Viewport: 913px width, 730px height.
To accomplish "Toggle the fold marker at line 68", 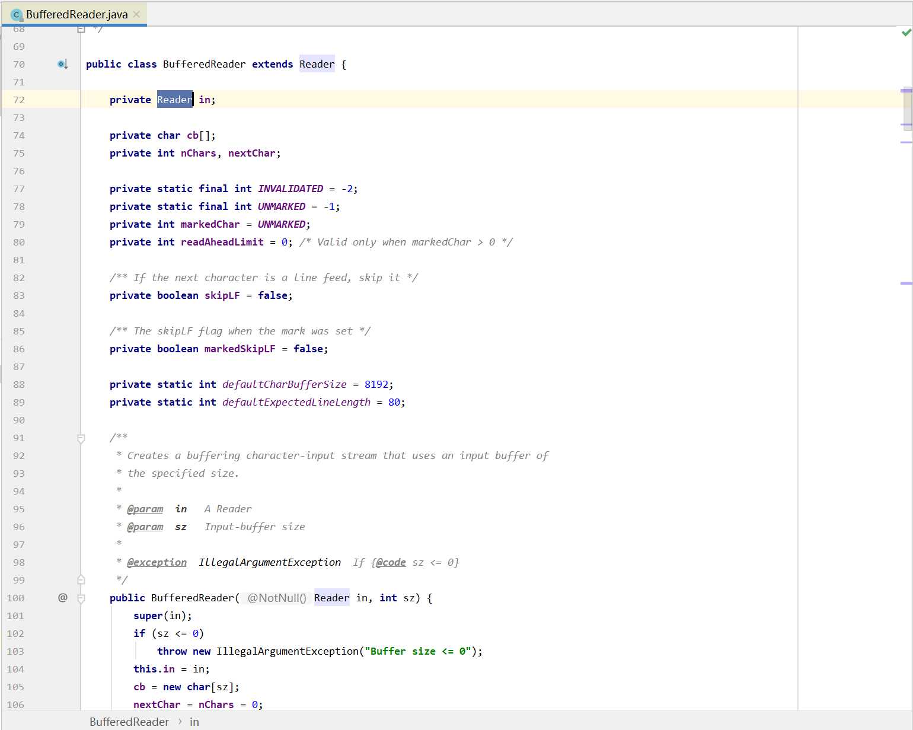I will [x=81, y=29].
